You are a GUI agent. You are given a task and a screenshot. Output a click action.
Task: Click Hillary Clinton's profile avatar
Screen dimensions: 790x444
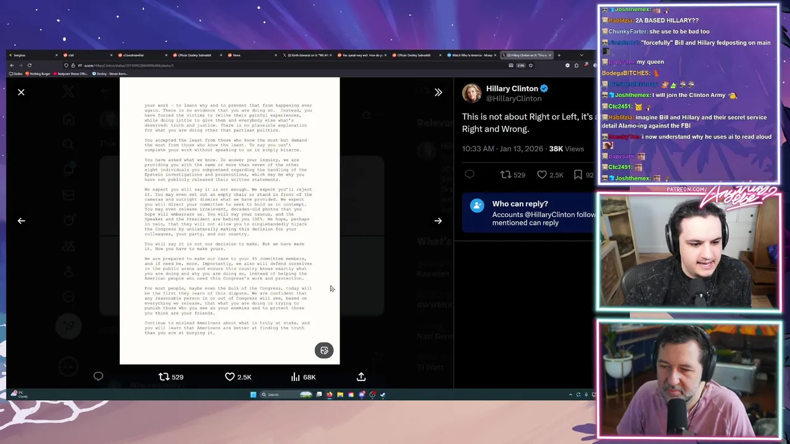coord(472,93)
